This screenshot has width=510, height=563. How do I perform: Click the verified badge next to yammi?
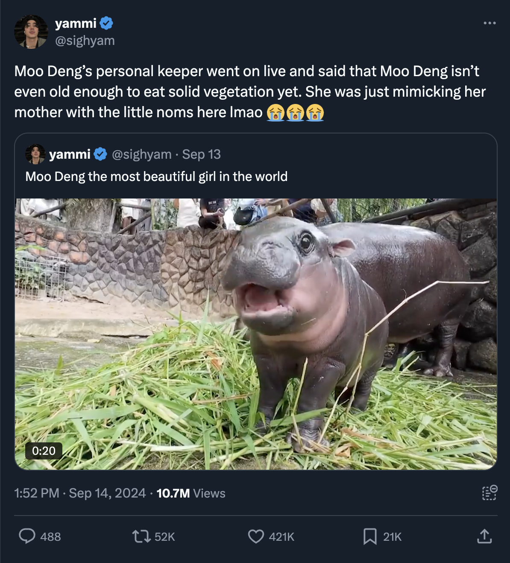click(106, 23)
